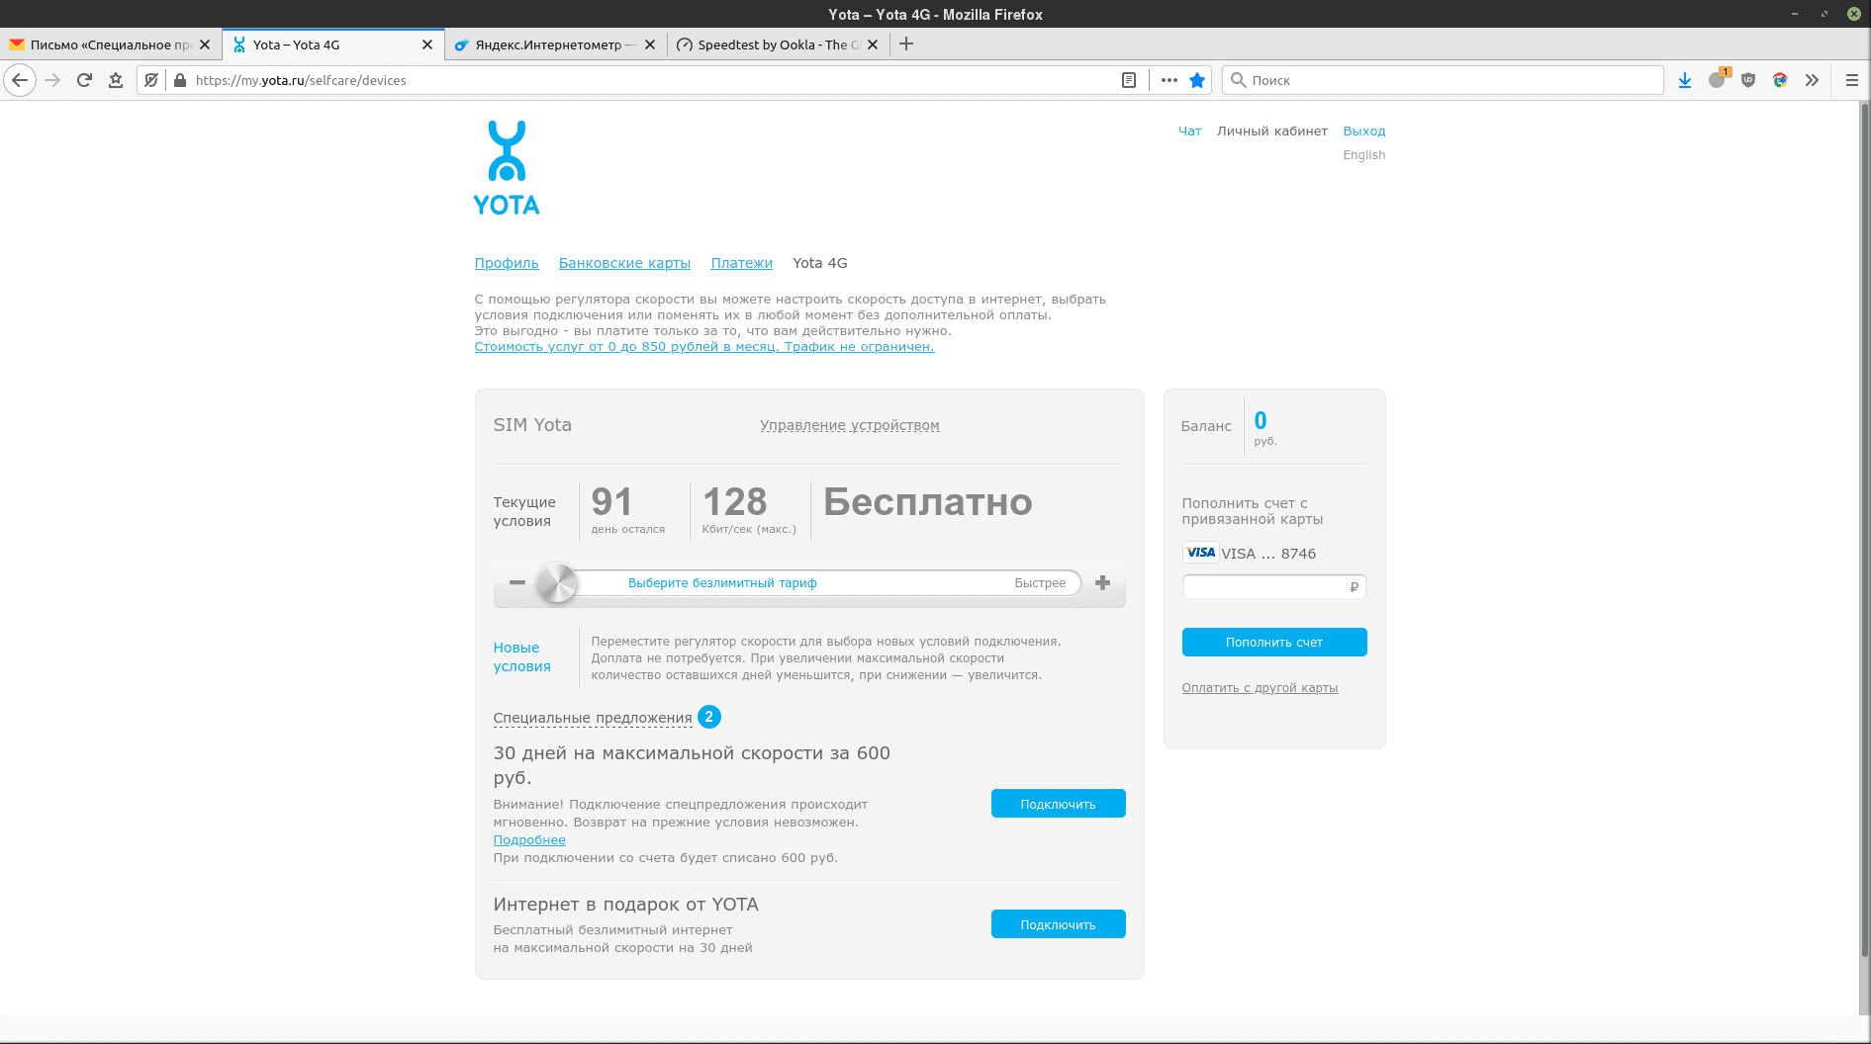Switch to Speedtest by Ookla tab
Image resolution: width=1871 pixels, height=1044 pixels.
778,44
